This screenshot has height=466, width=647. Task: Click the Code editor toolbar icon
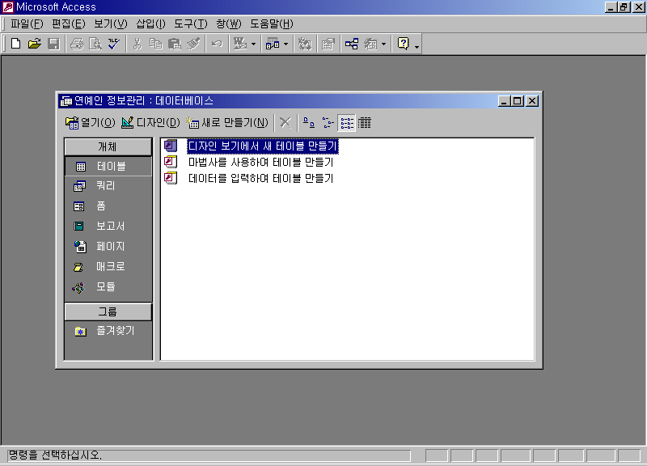(x=305, y=44)
